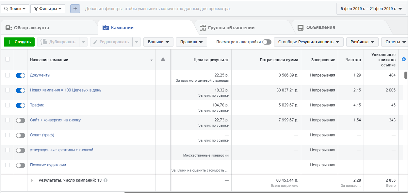Open the Похожие аудитории campaign link
This screenshot has width=408, height=193.
click(x=48, y=165)
